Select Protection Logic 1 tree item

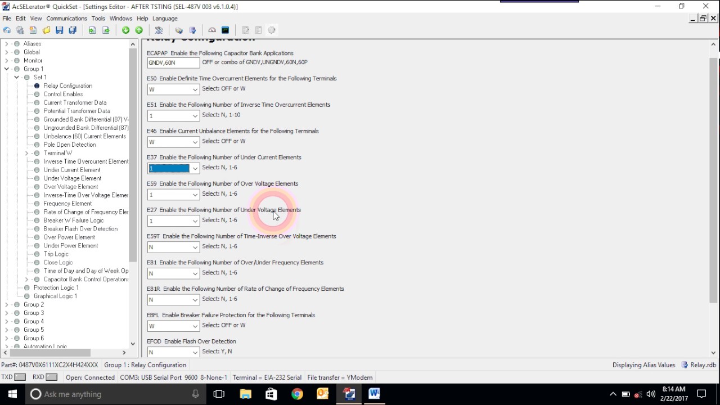[x=56, y=288]
